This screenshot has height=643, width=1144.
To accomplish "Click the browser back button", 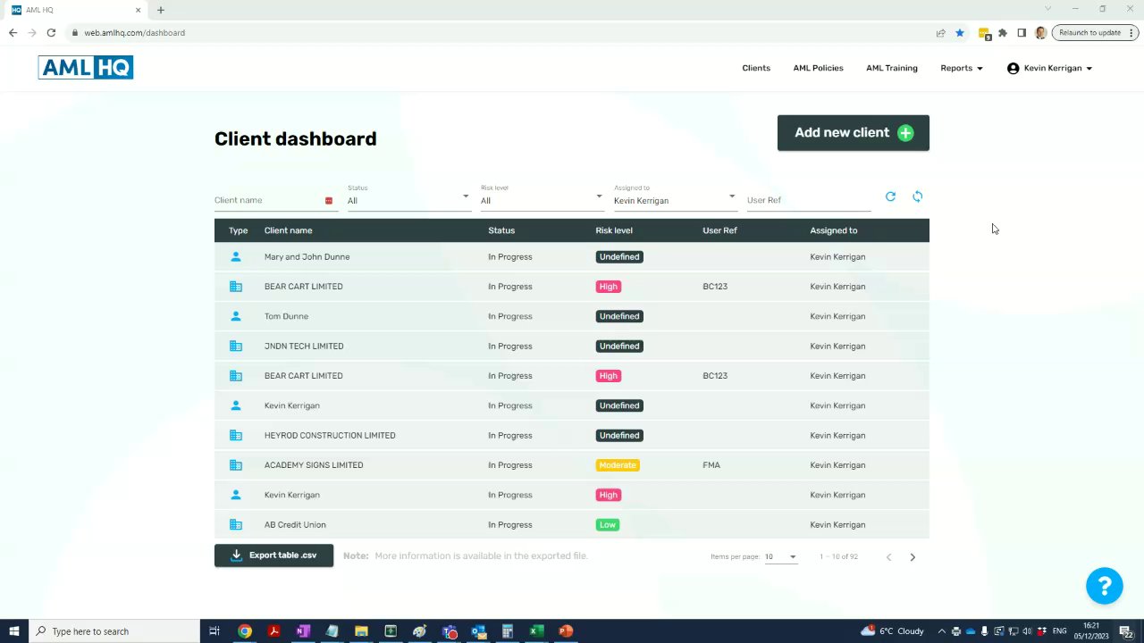I will click(x=13, y=33).
